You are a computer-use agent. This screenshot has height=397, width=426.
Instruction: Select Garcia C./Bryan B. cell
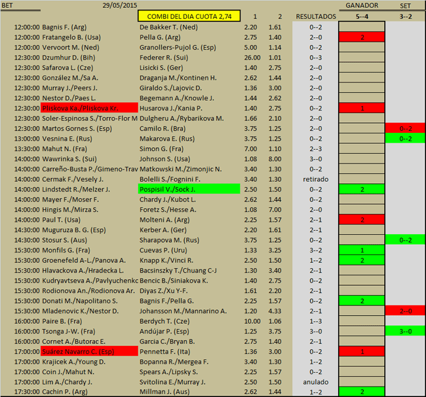(x=167, y=341)
